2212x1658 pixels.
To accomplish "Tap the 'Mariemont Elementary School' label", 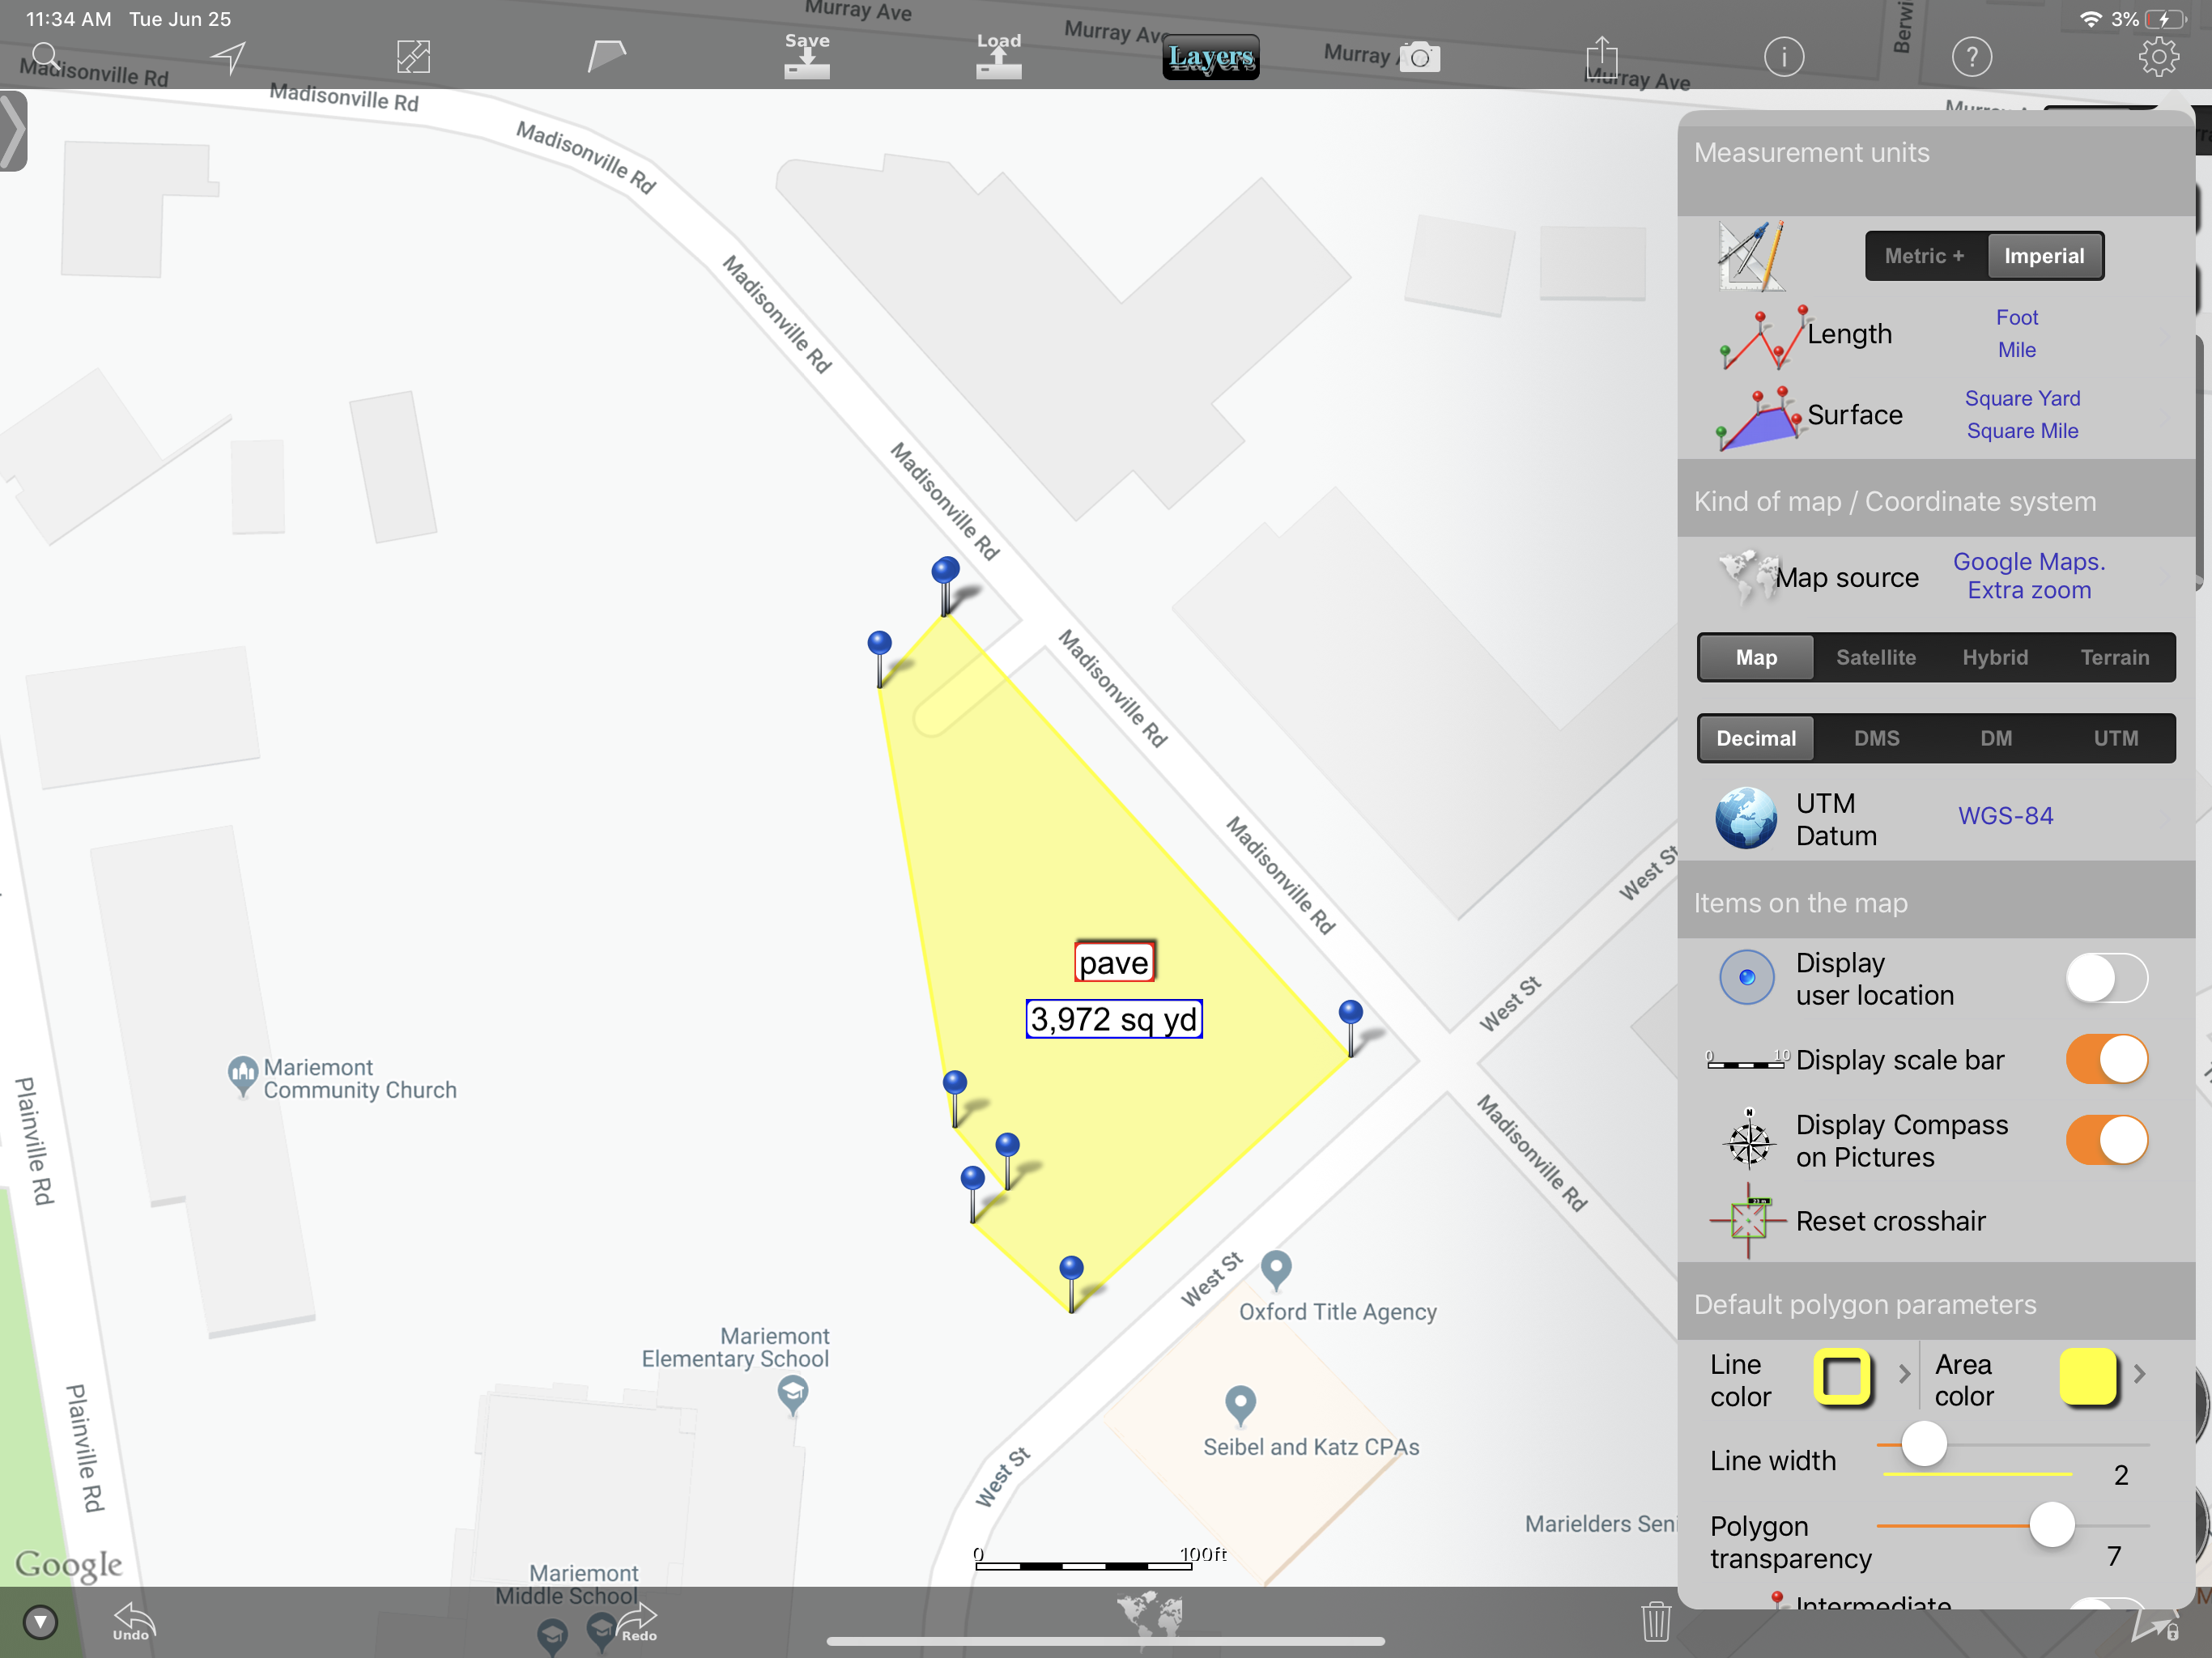I will pyautogui.click(x=735, y=1347).
